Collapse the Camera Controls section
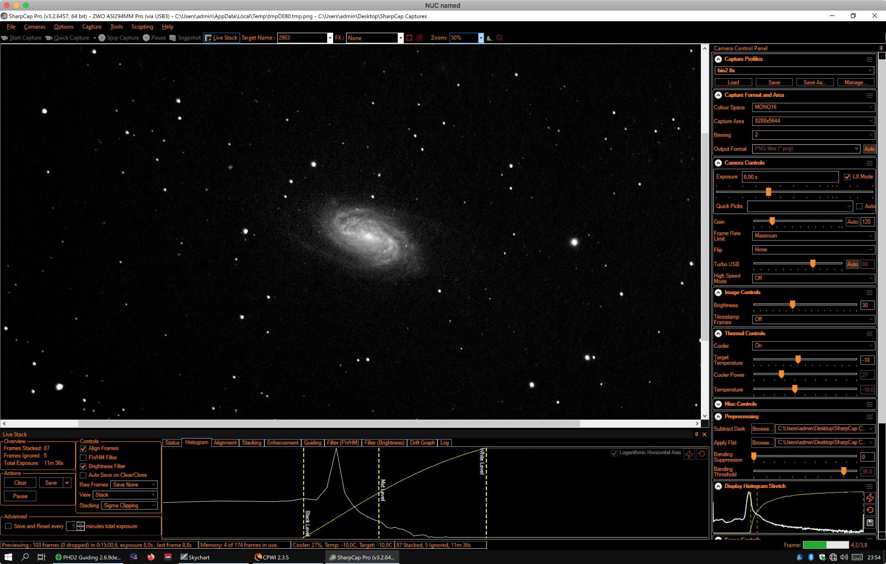886x564 pixels. click(718, 163)
